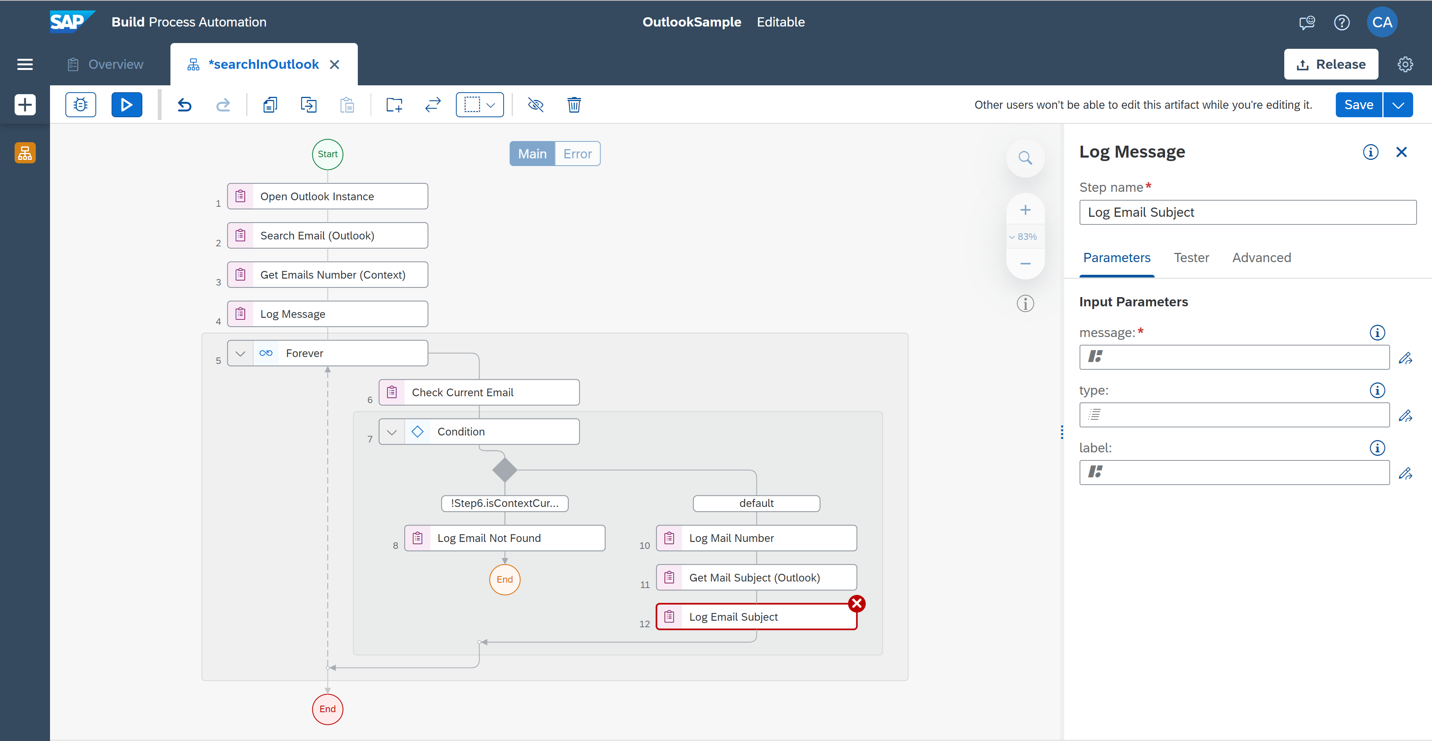The width and height of the screenshot is (1432, 741).
Task: Open project settings gear icon
Action: coord(1405,65)
